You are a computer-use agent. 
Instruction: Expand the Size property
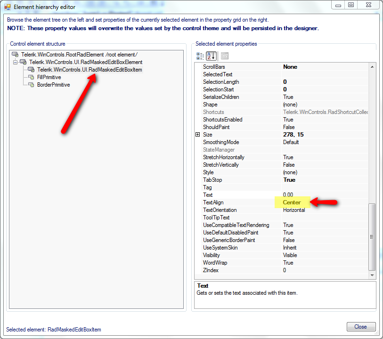[197, 135]
